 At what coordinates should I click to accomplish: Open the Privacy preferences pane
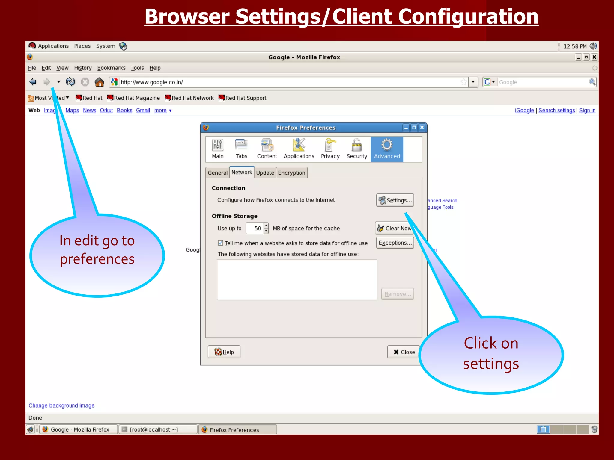pyautogui.click(x=330, y=149)
